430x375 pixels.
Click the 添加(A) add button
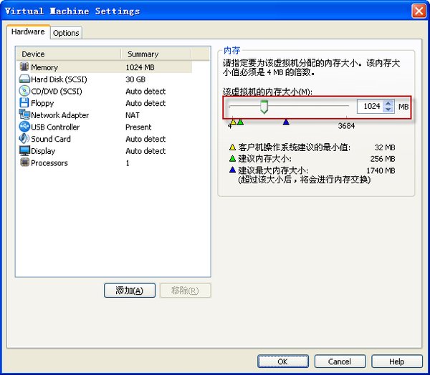tap(130, 291)
